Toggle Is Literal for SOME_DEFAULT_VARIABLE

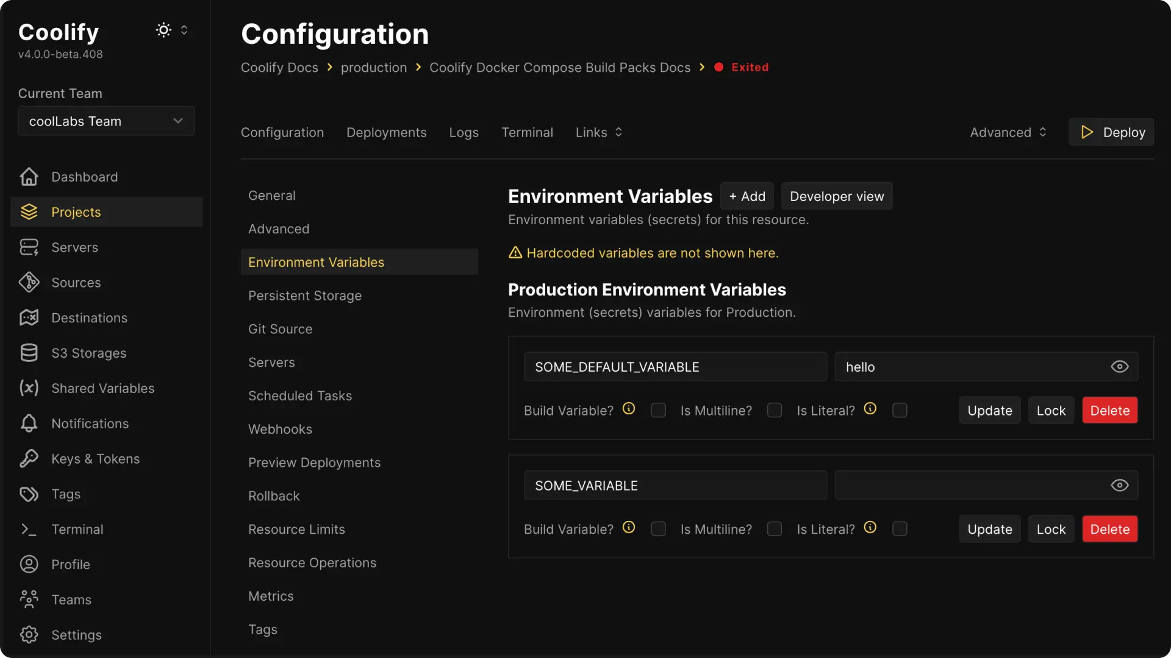[x=900, y=411]
